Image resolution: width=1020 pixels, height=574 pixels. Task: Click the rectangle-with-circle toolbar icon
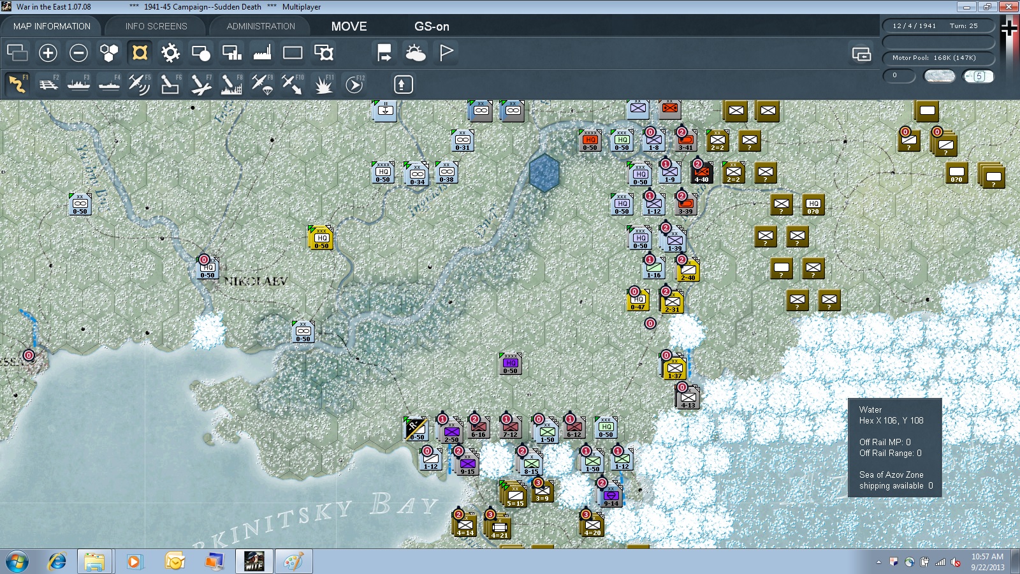201,52
